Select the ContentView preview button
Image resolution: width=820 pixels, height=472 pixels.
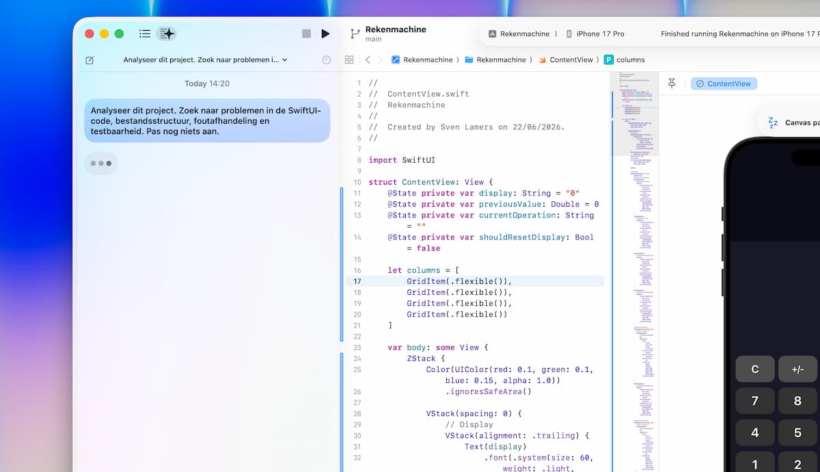click(x=724, y=83)
